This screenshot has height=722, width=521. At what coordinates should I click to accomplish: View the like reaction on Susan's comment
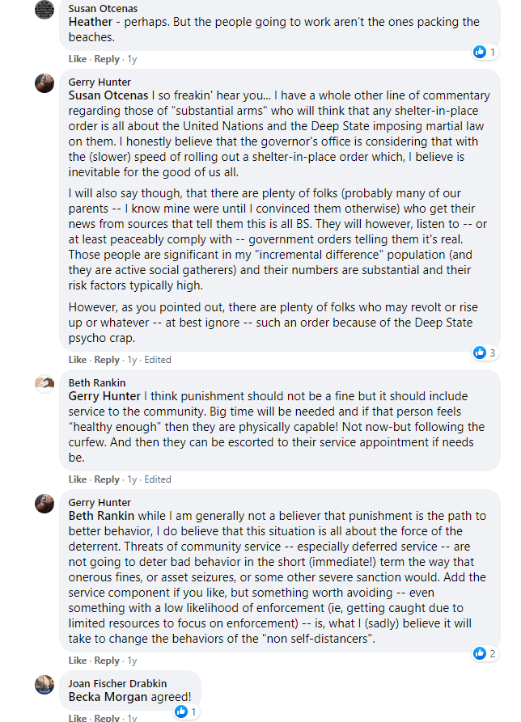tap(485, 52)
